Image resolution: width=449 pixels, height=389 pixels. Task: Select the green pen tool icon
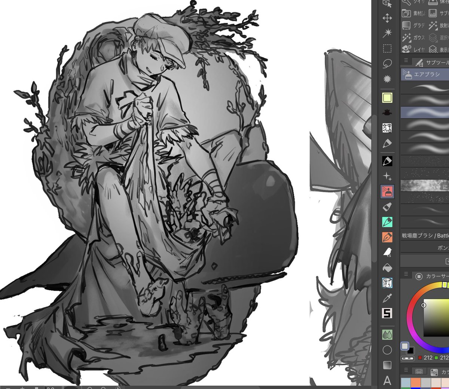[x=387, y=222]
